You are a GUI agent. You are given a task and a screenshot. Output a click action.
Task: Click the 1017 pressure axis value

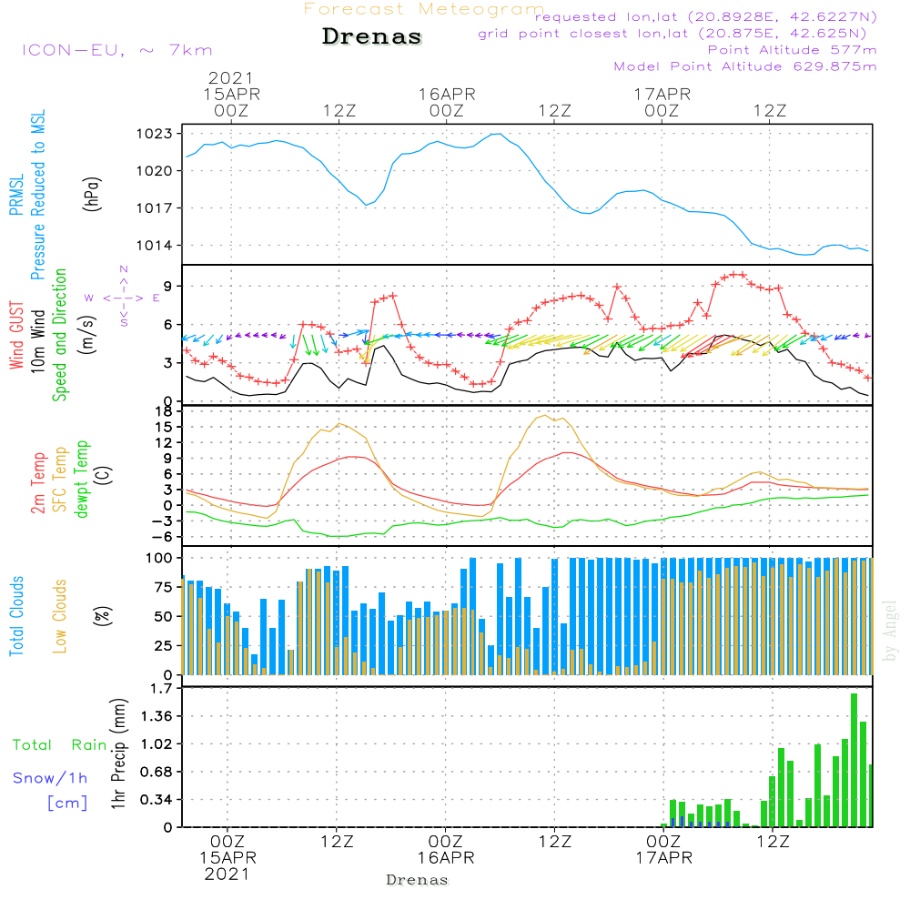pyautogui.click(x=155, y=208)
